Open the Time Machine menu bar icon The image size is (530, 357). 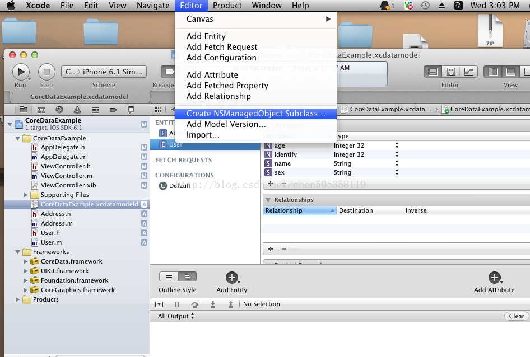tap(425, 6)
